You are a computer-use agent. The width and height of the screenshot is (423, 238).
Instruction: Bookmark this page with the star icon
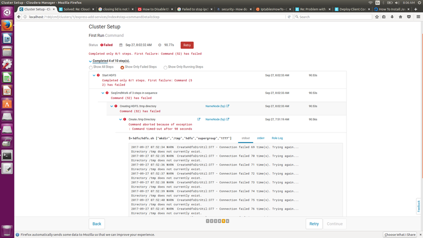(377, 17)
